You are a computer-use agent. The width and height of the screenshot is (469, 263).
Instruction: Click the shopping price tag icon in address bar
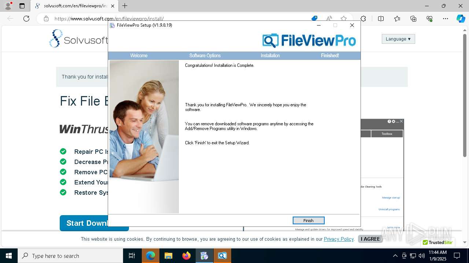pyautogui.click(x=314, y=19)
